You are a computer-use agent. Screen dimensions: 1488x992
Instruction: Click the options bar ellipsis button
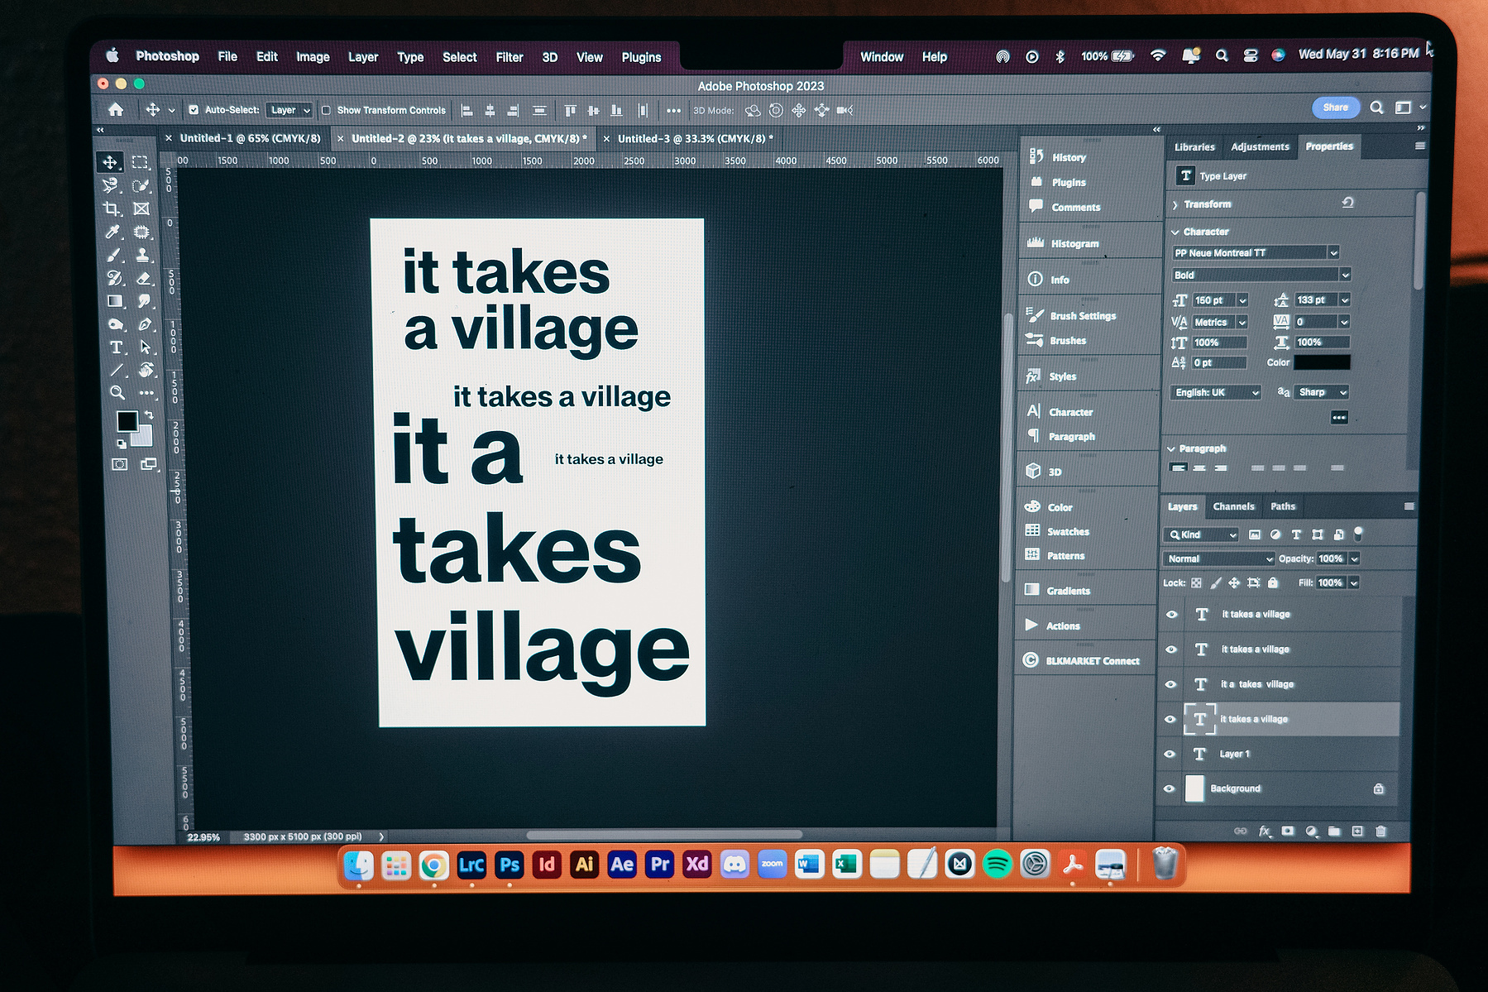[673, 110]
